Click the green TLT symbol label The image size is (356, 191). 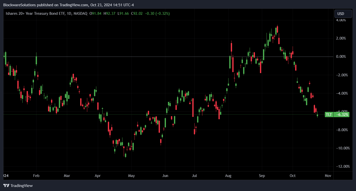click(x=329, y=115)
